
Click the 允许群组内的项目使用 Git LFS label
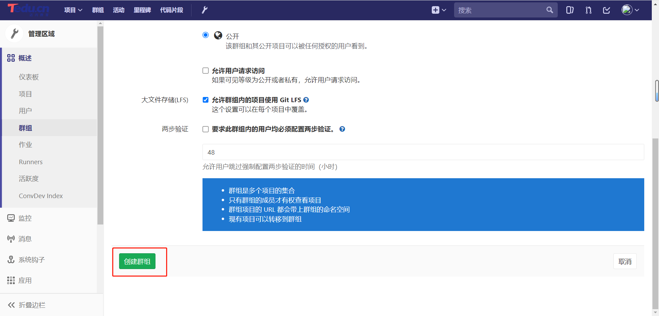(256, 100)
